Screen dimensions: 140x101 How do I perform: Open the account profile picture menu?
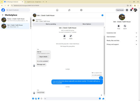tap(135, 10)
